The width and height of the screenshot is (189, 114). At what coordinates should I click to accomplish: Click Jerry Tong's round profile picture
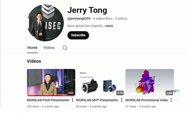pos(45,23)
